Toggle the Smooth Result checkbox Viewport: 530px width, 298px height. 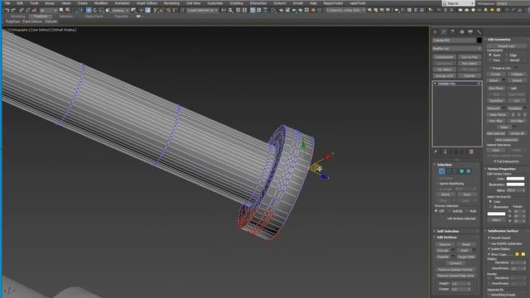click(489, 238)
